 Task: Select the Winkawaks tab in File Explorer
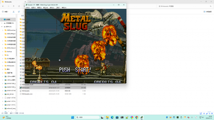pyautogui.click(x=14, y=2)
